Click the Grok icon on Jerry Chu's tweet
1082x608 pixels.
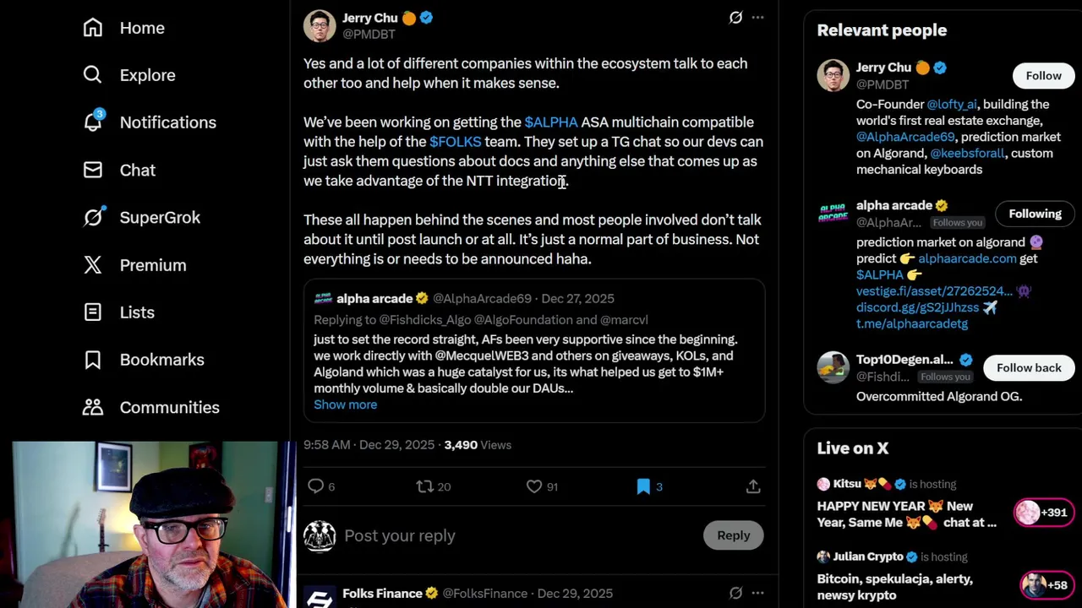[x=735, y=18]
